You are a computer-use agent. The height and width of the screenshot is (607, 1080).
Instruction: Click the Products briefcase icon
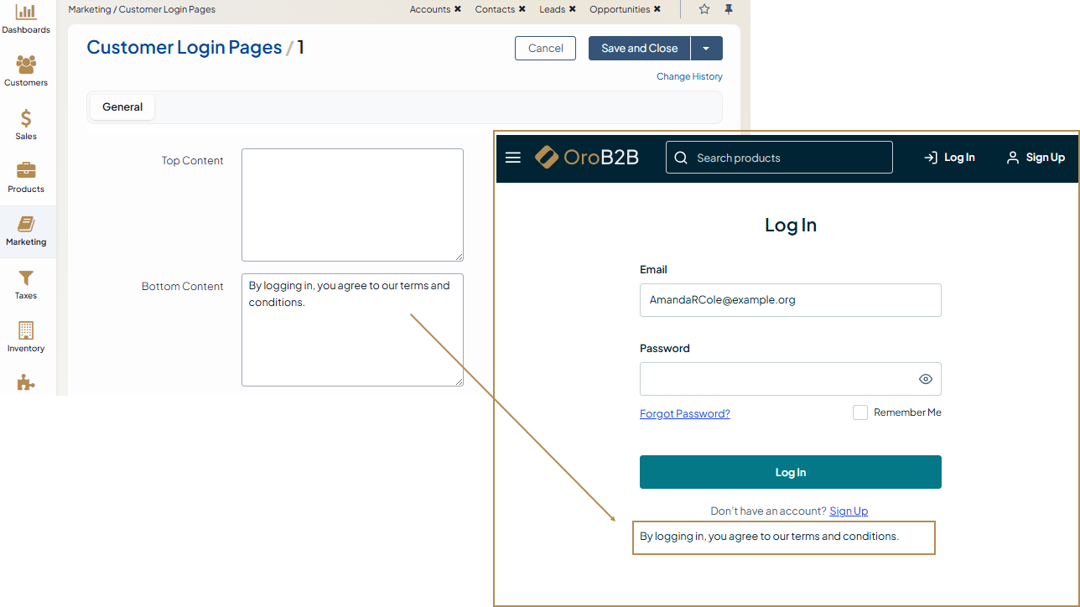point(26,171)
